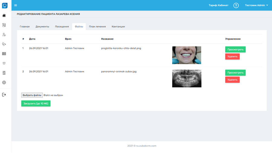
Task: Open the help question mark icon
Action: (236, 5)
